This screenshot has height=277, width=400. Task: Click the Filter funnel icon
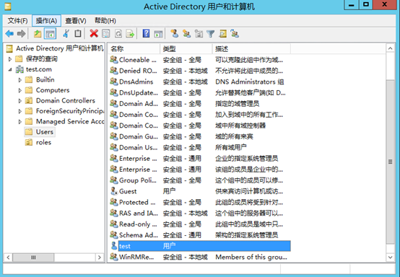pyautogui.click(x=211, y=34)
